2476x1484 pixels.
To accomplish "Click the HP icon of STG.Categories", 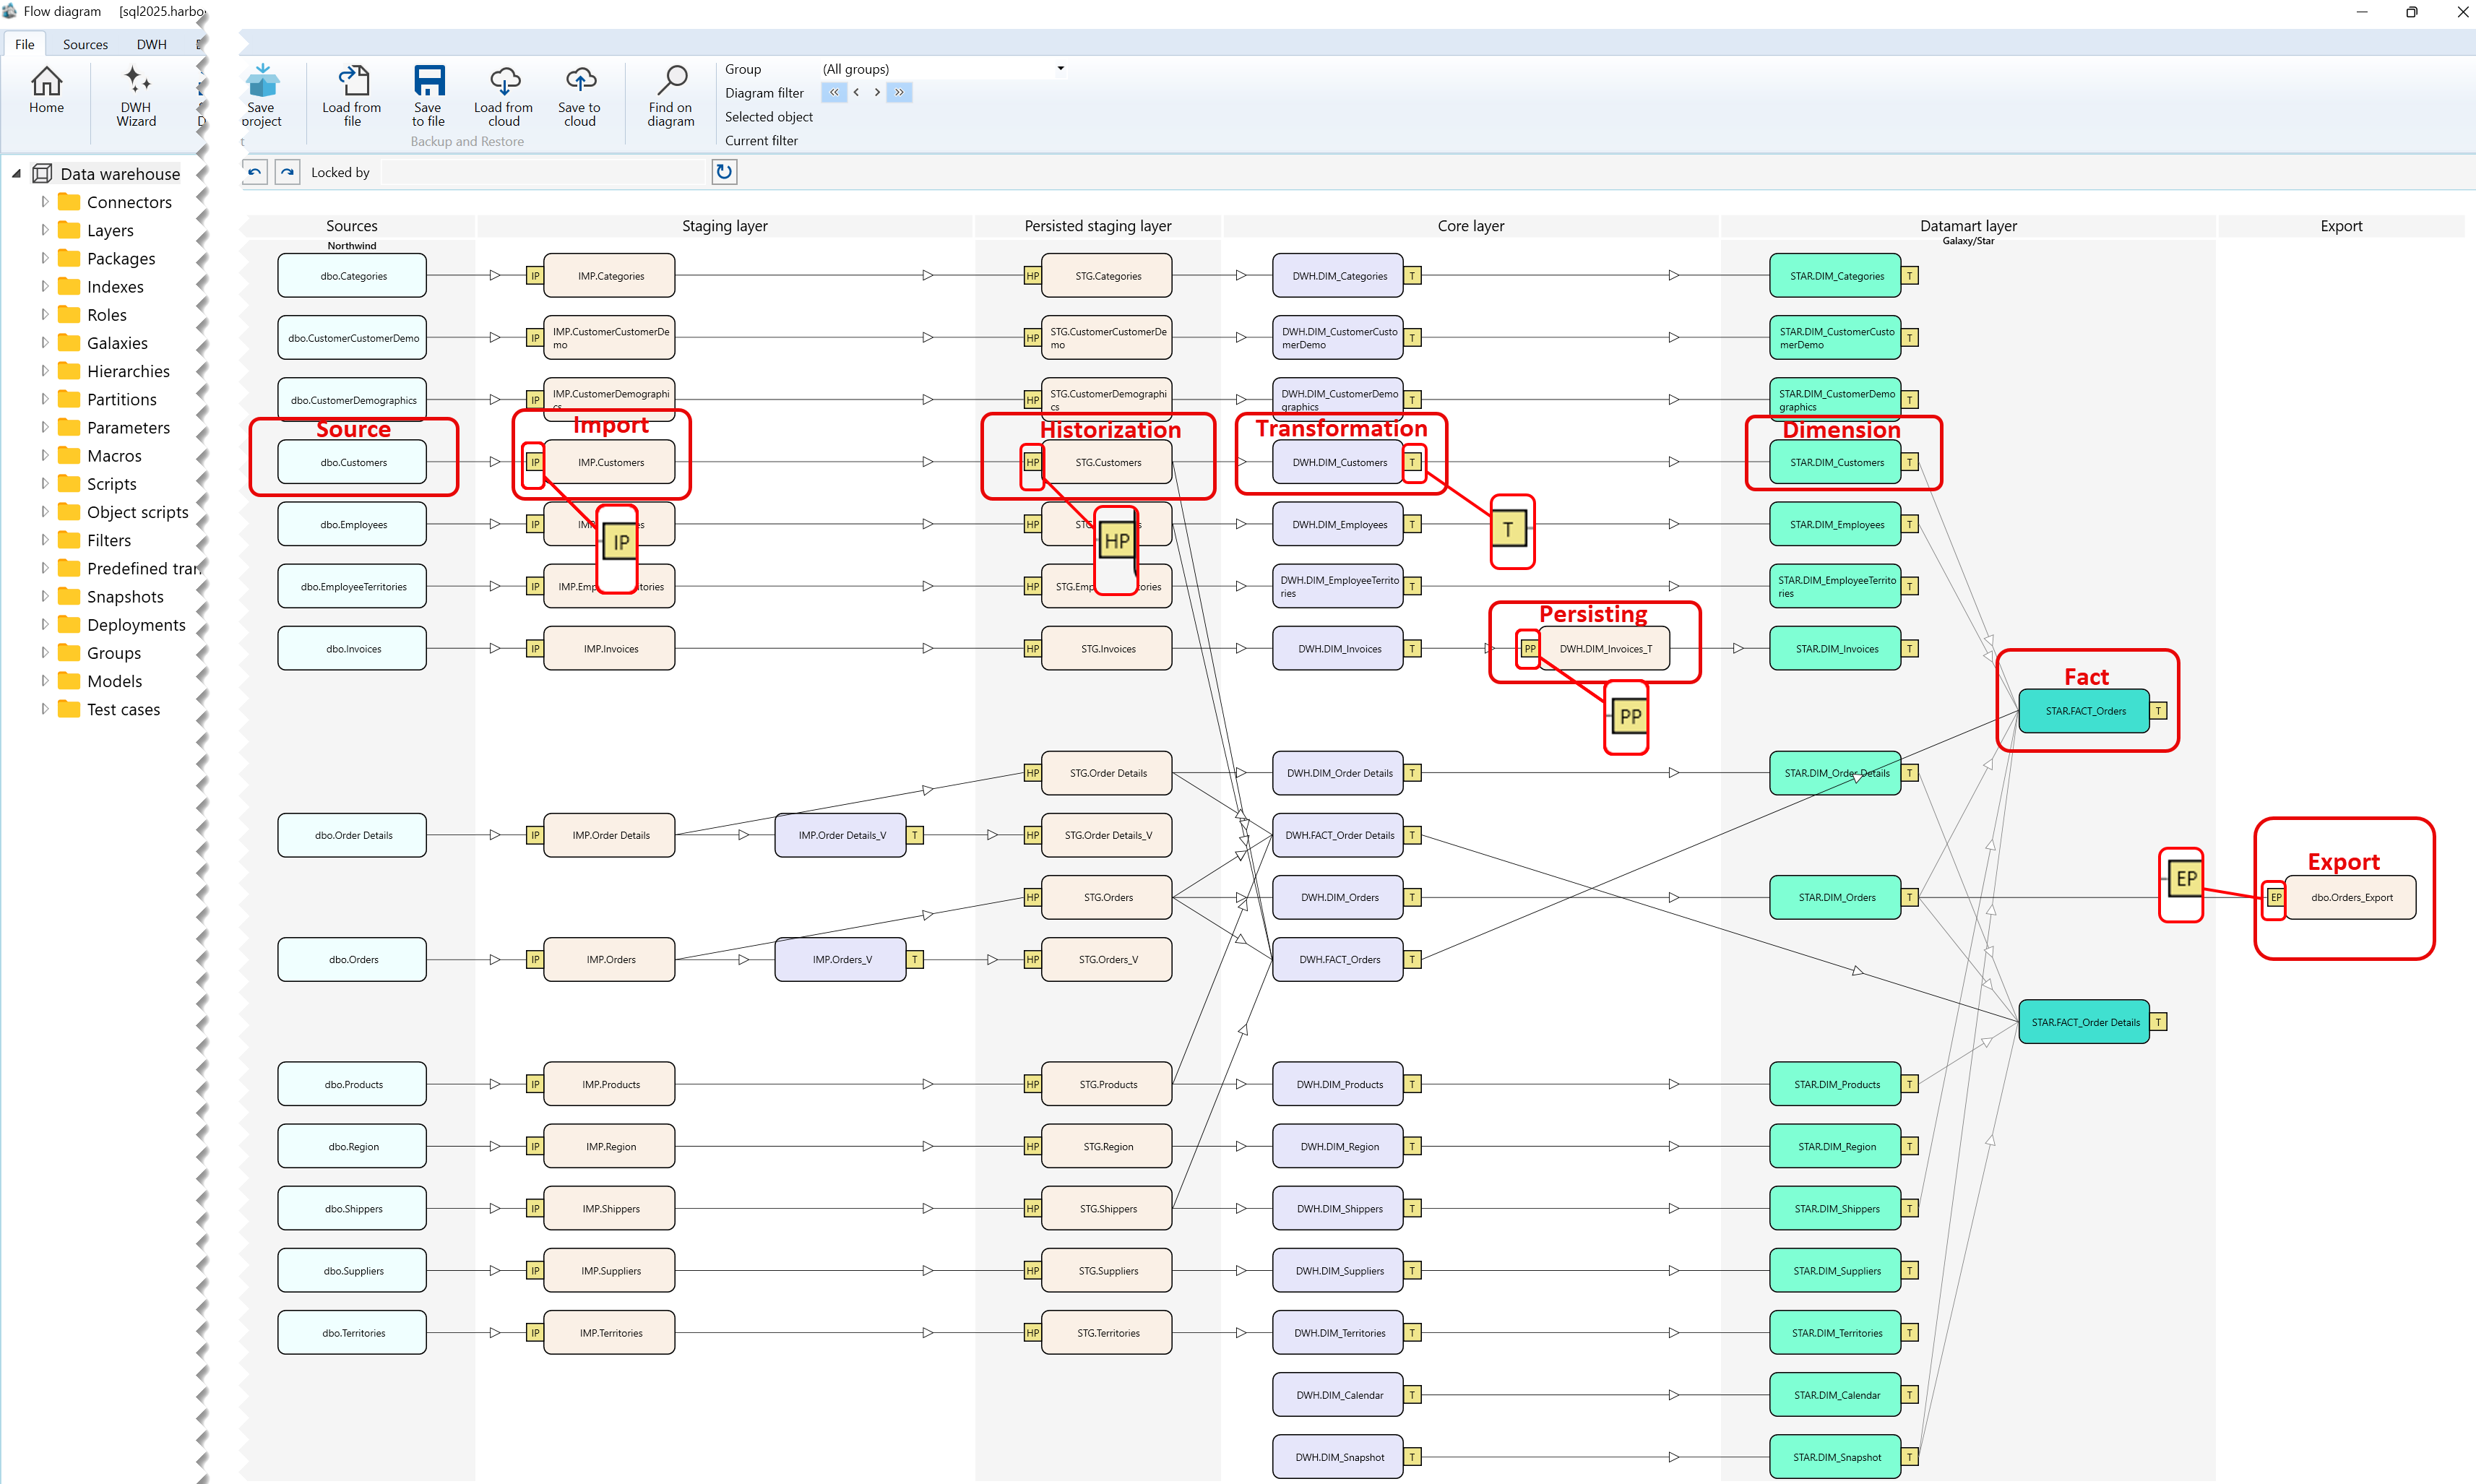I will pos(1032,276).
